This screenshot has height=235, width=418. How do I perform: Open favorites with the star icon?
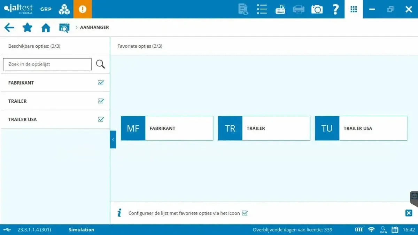click(28, 28)
